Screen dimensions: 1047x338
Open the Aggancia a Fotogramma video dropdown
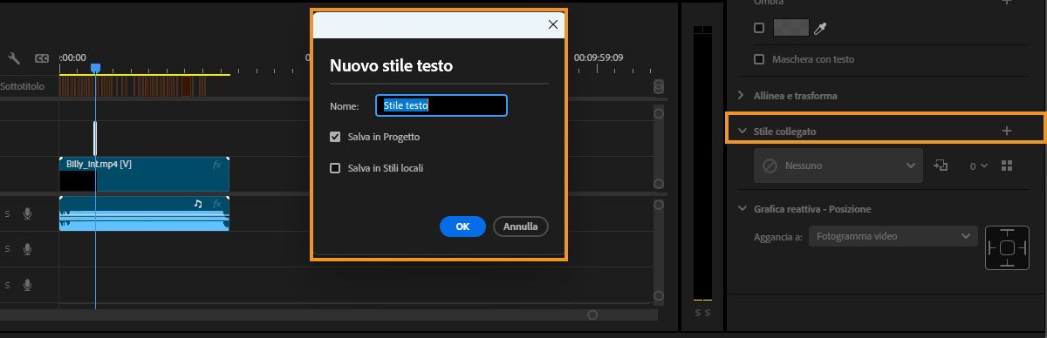[893, 236]
